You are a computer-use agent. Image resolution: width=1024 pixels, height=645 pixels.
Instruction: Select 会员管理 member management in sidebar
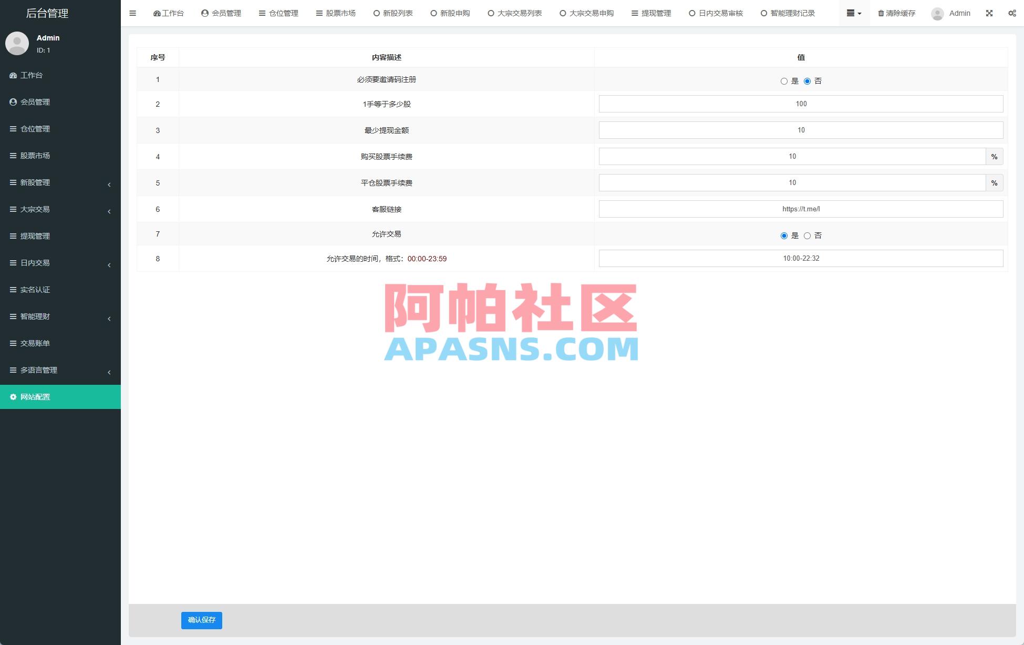click(x=35, y=102)
